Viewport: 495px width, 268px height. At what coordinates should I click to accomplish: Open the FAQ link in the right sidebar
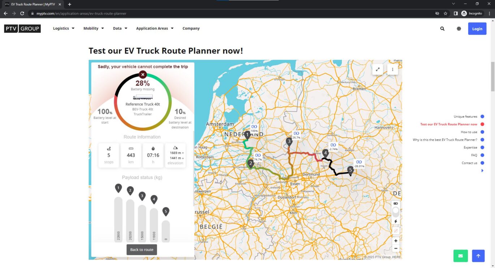coord(474,155)
